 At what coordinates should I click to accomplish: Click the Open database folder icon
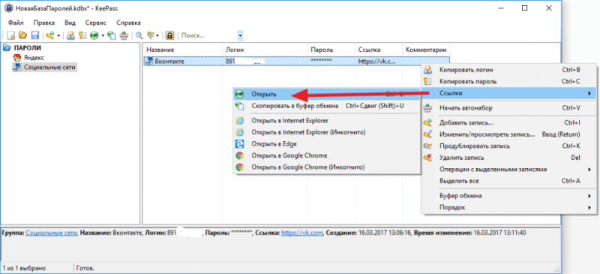pyautogui.click(x=23, y=35)
